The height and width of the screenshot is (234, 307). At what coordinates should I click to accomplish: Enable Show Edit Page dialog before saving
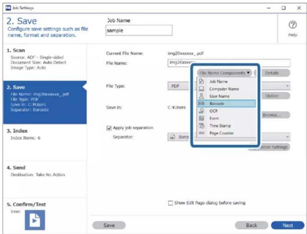170,203
